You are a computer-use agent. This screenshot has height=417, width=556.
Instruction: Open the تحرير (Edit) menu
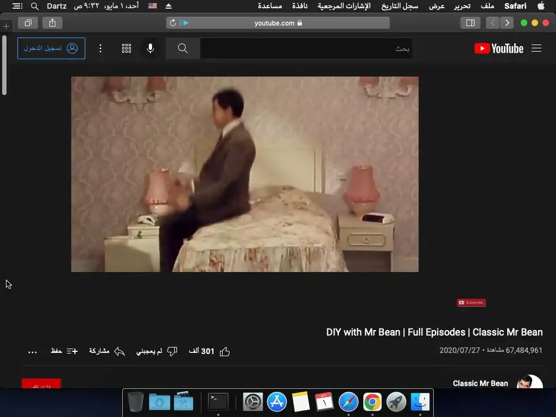[x=462, y=5]
